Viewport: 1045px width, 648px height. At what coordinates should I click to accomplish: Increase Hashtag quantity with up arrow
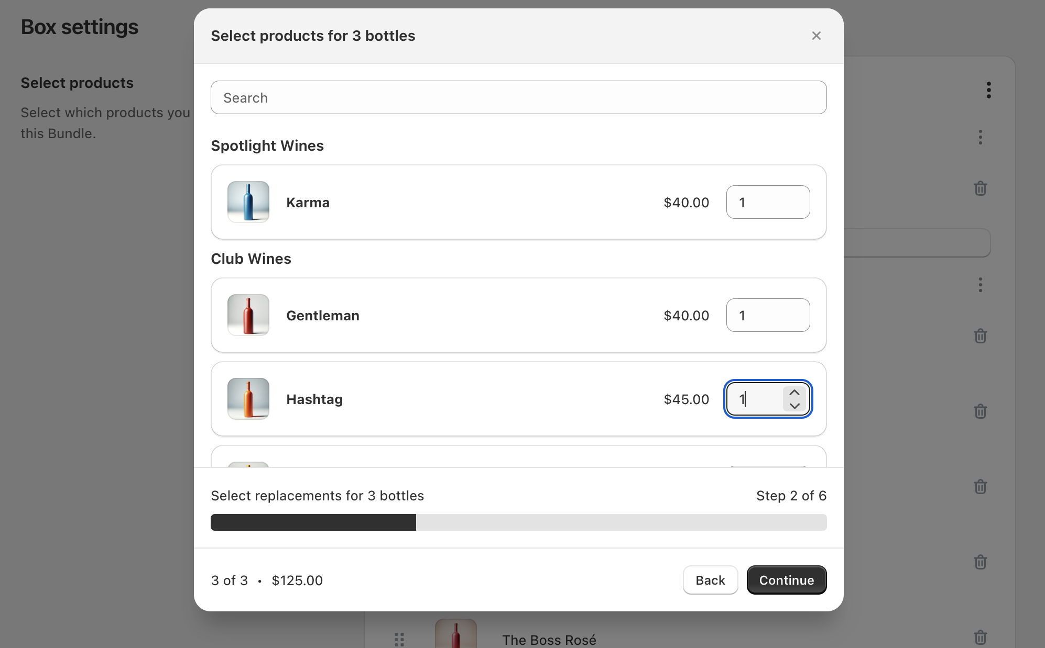[x=794, y=393]
